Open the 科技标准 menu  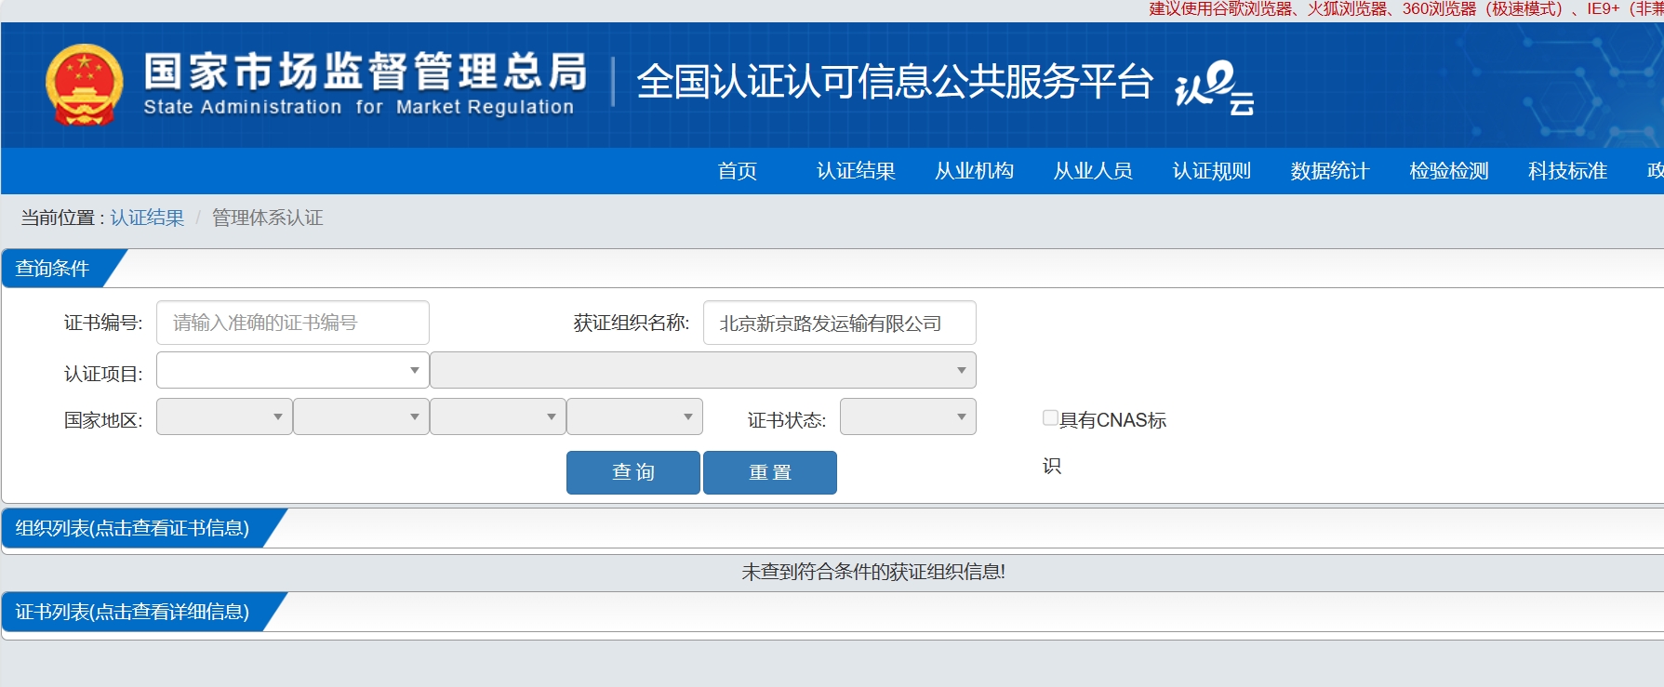(x=1567, y=171)
